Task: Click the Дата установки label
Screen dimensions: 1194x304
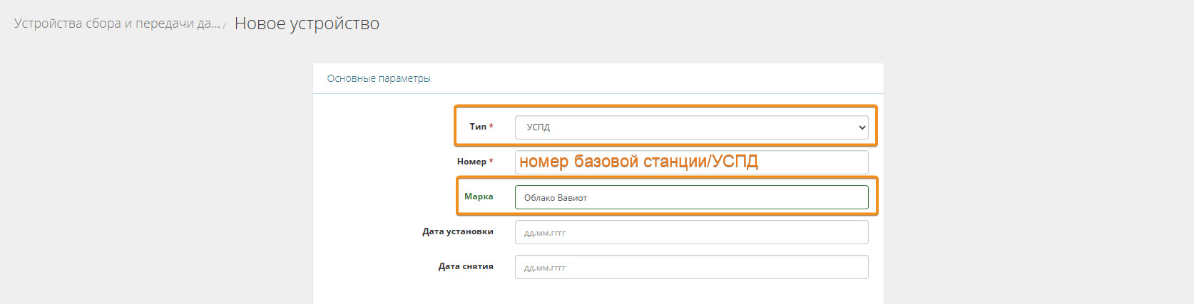Action: pos(457,231)
